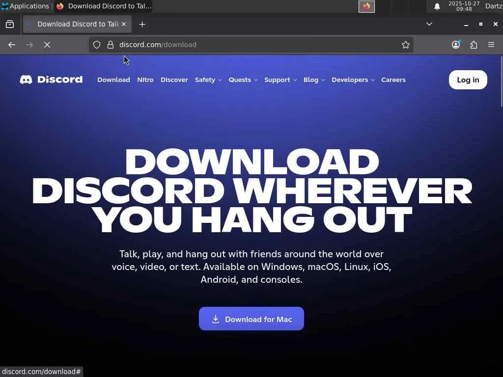Bookmark this page with the star icon

405,45
